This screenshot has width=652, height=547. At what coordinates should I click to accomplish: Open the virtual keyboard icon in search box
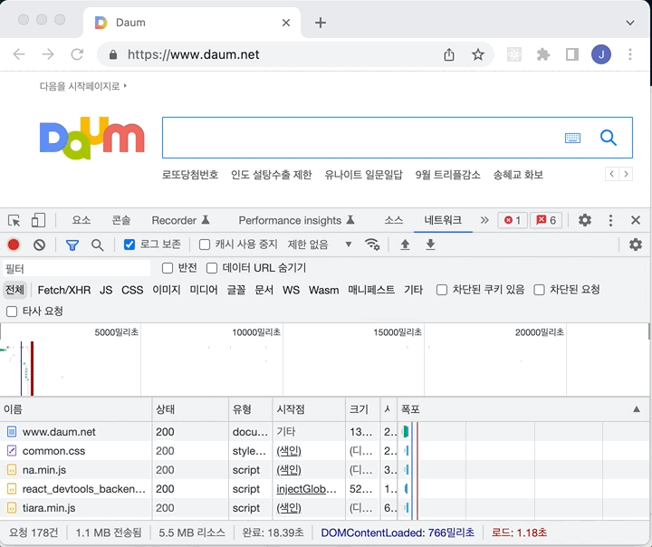tap(572, 138)
